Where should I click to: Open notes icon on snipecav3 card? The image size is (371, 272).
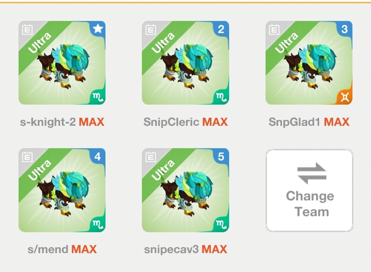tap(151, 157)
